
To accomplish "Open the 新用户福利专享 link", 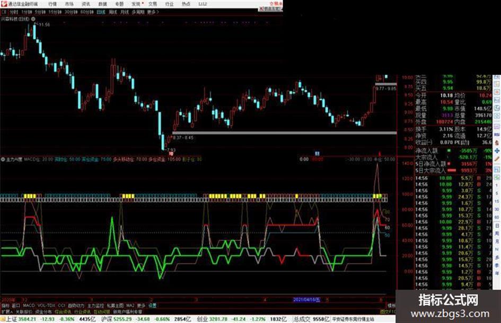I will click(x=128, y=311).
